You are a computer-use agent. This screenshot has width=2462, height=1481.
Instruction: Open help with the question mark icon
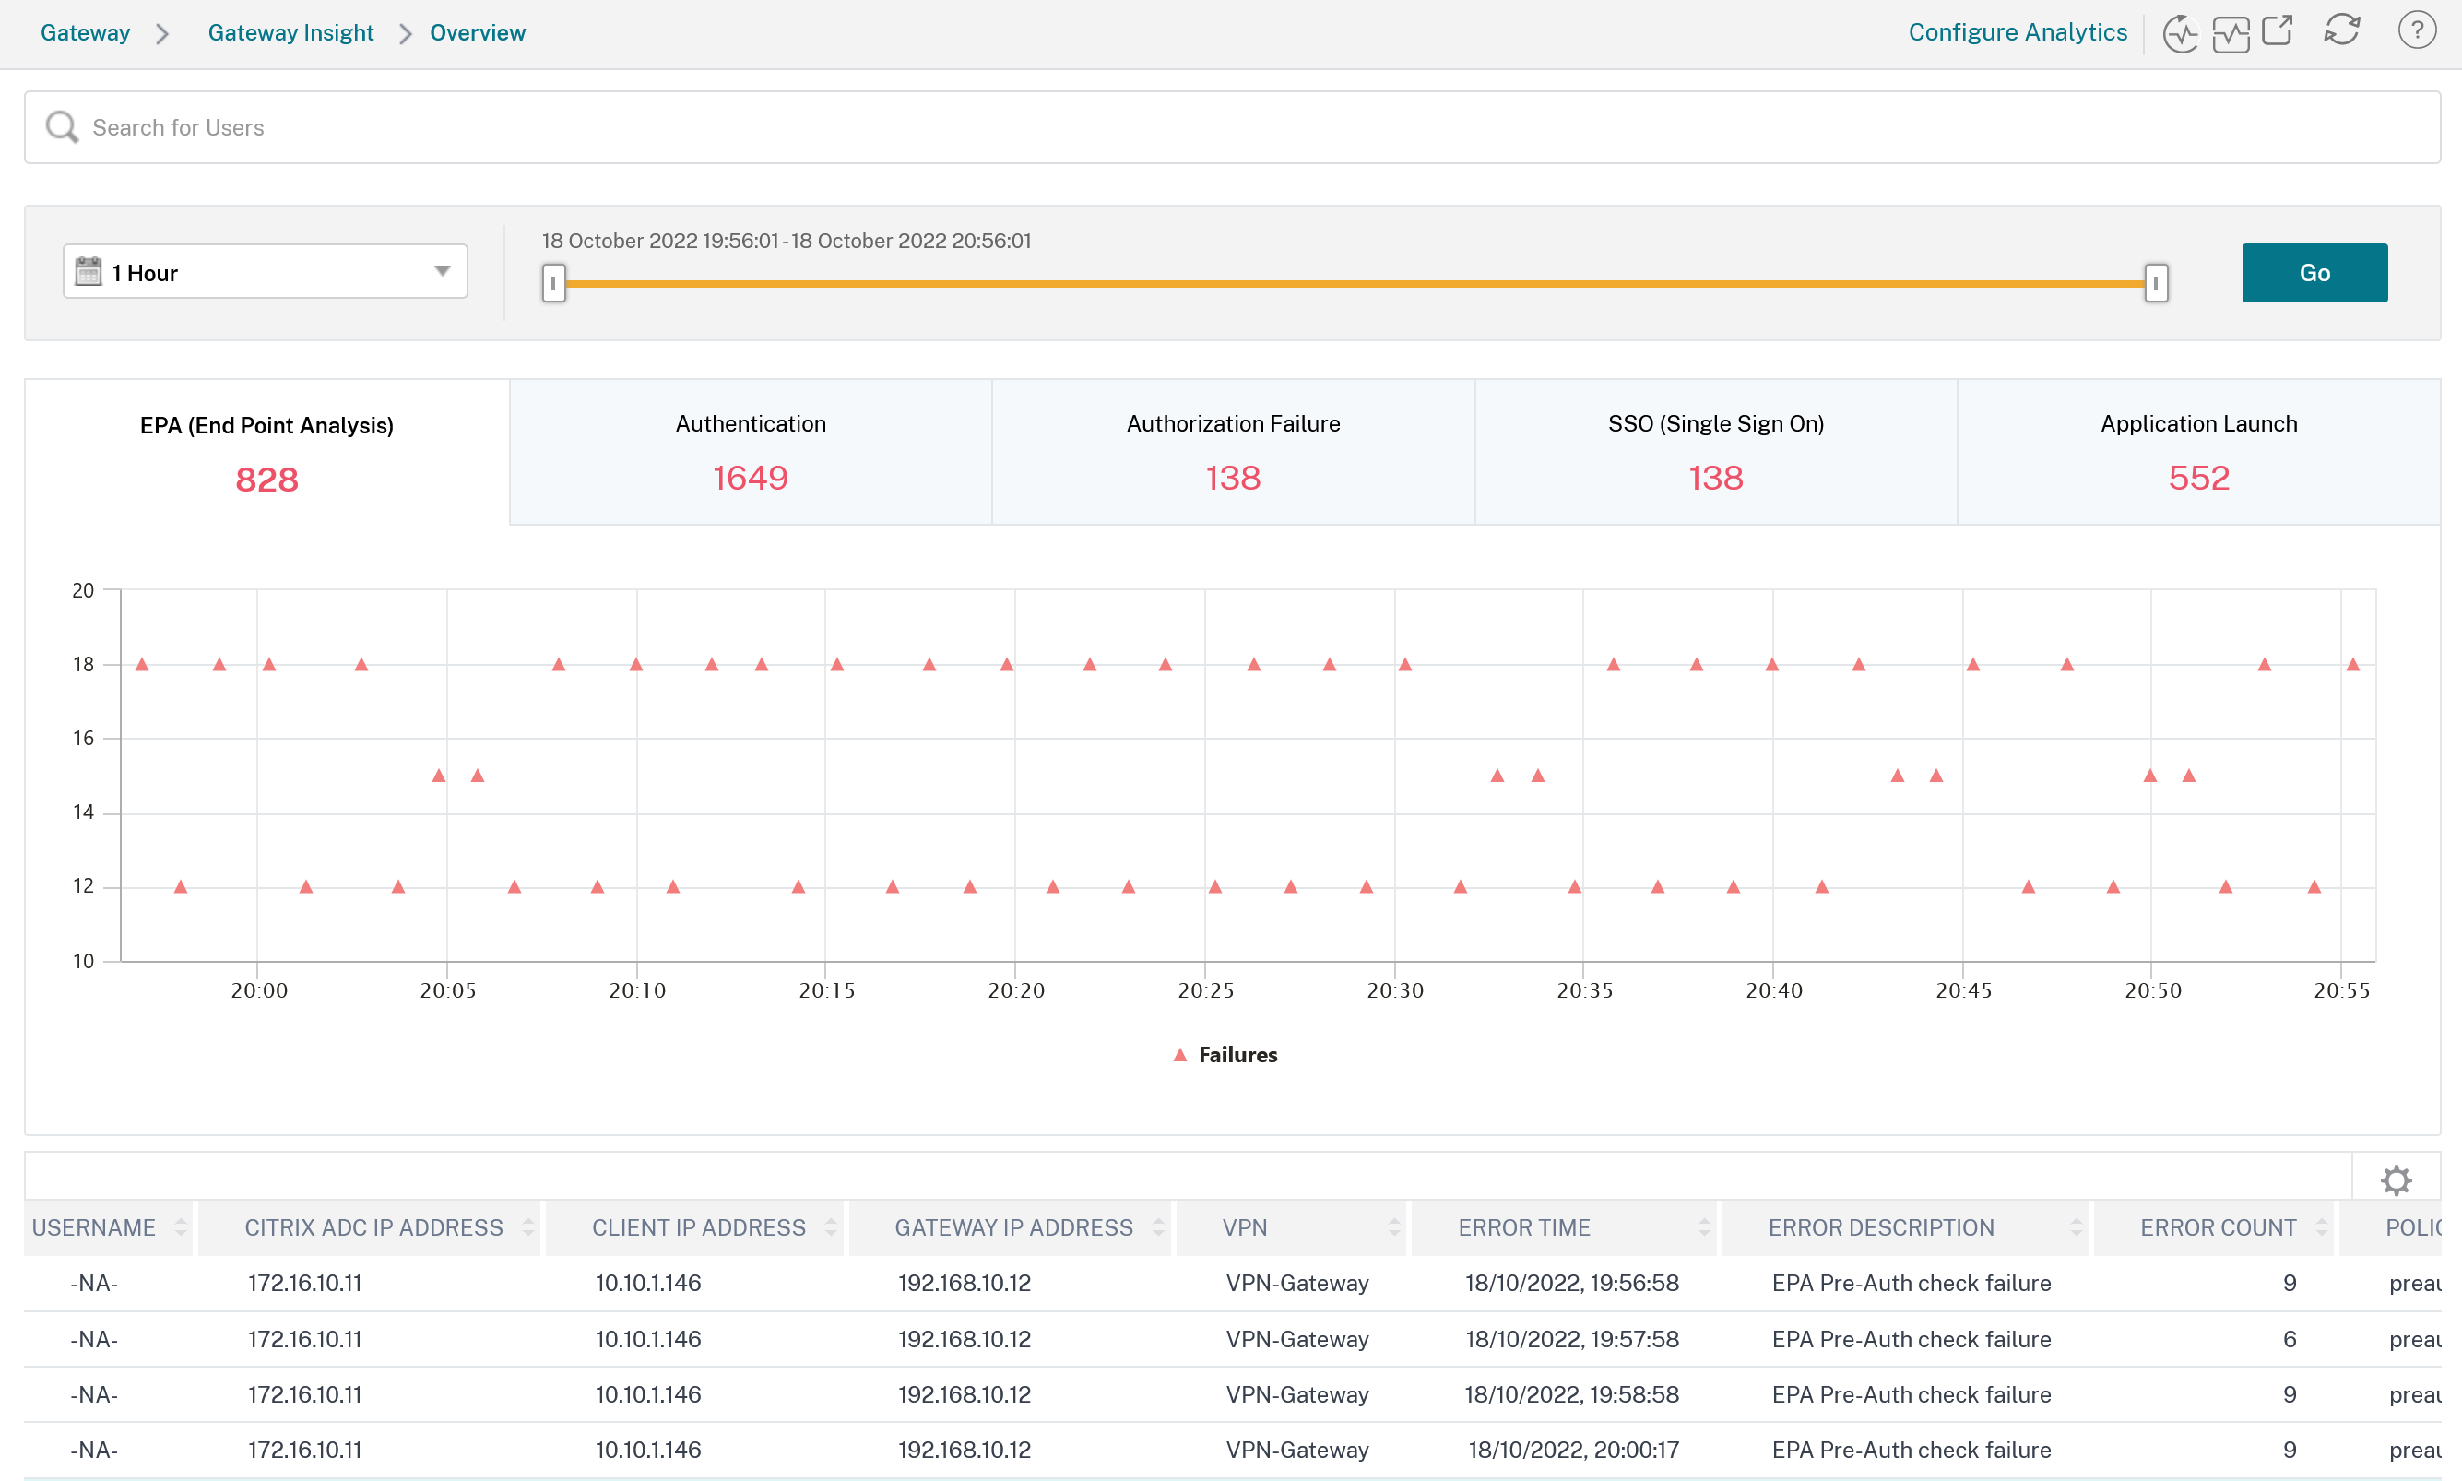tap(2416, 31)
